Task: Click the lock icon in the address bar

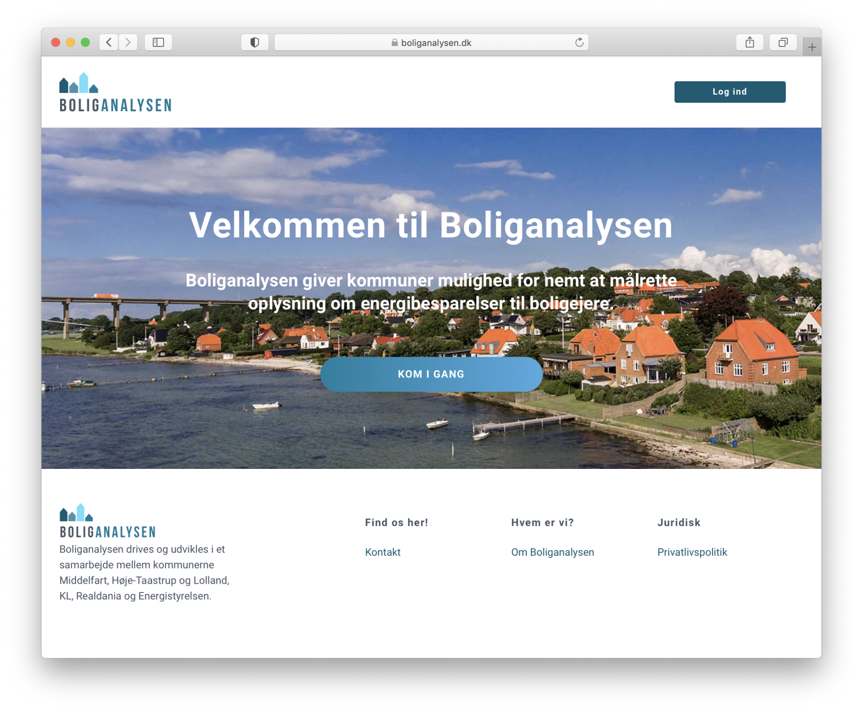Action: 395,43
